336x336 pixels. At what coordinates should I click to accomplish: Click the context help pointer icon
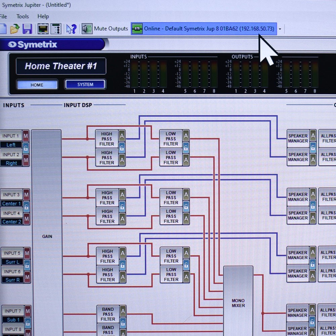71,29
